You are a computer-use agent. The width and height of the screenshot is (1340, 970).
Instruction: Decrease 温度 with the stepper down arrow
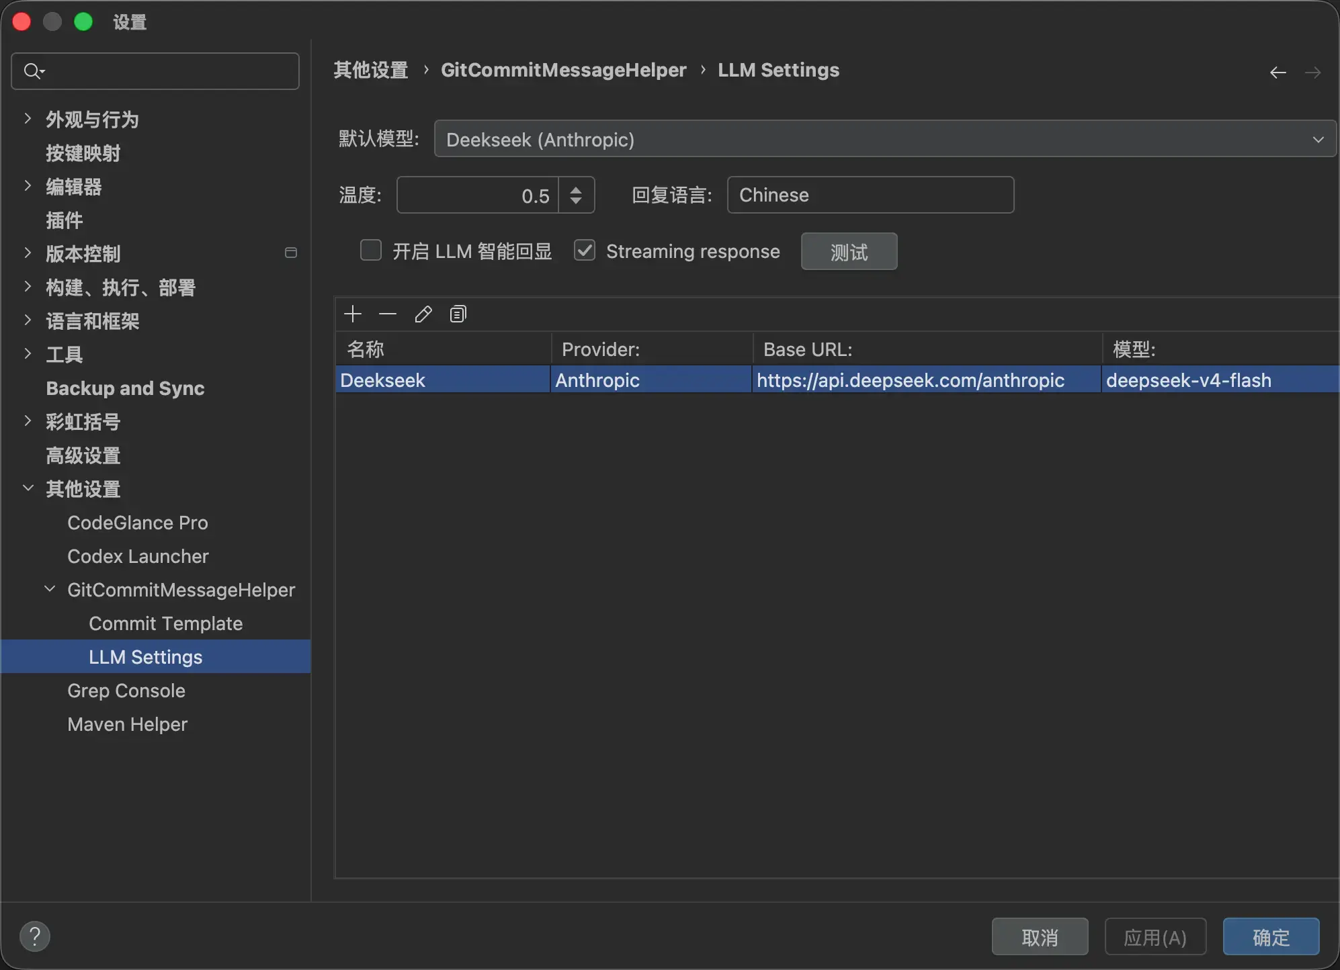[x=576, y=200]
